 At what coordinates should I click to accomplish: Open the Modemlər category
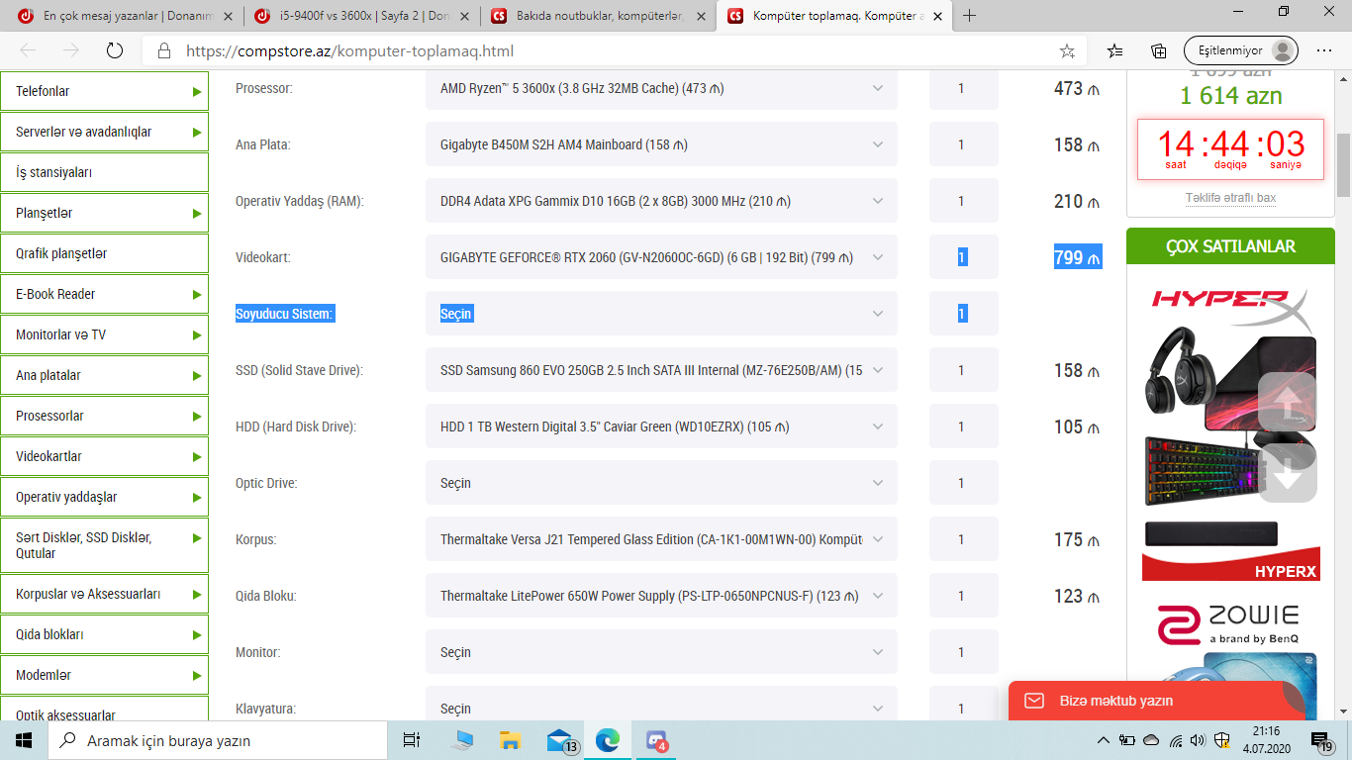pos(104,675)
